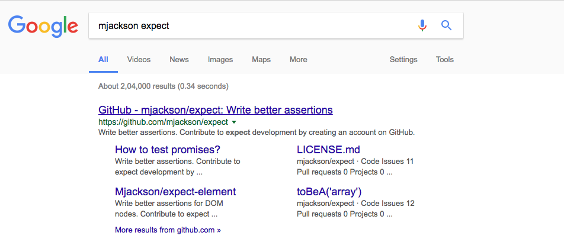This screenshot has height=242, width=564.
Task: Switch to the Images tab
Action: coord(220,60)
